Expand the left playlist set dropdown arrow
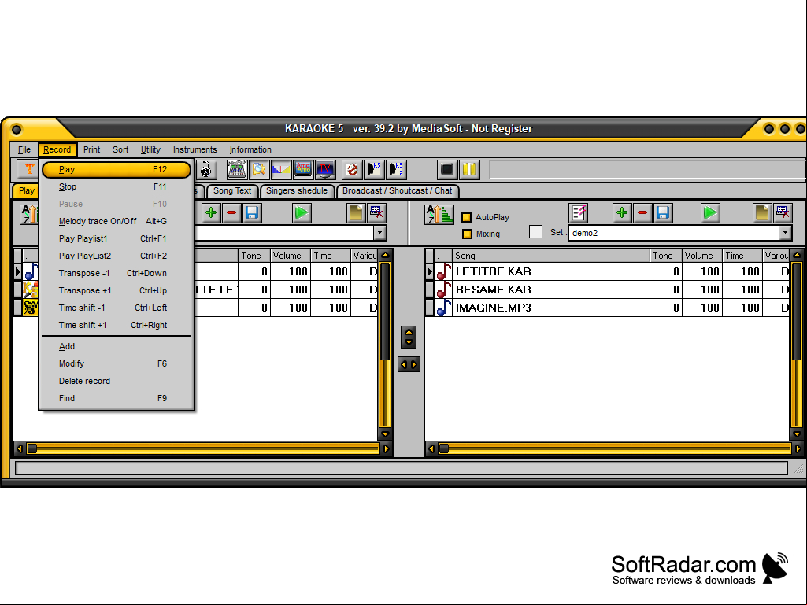Viewport: 807px width, 605px height. [379, 233]
